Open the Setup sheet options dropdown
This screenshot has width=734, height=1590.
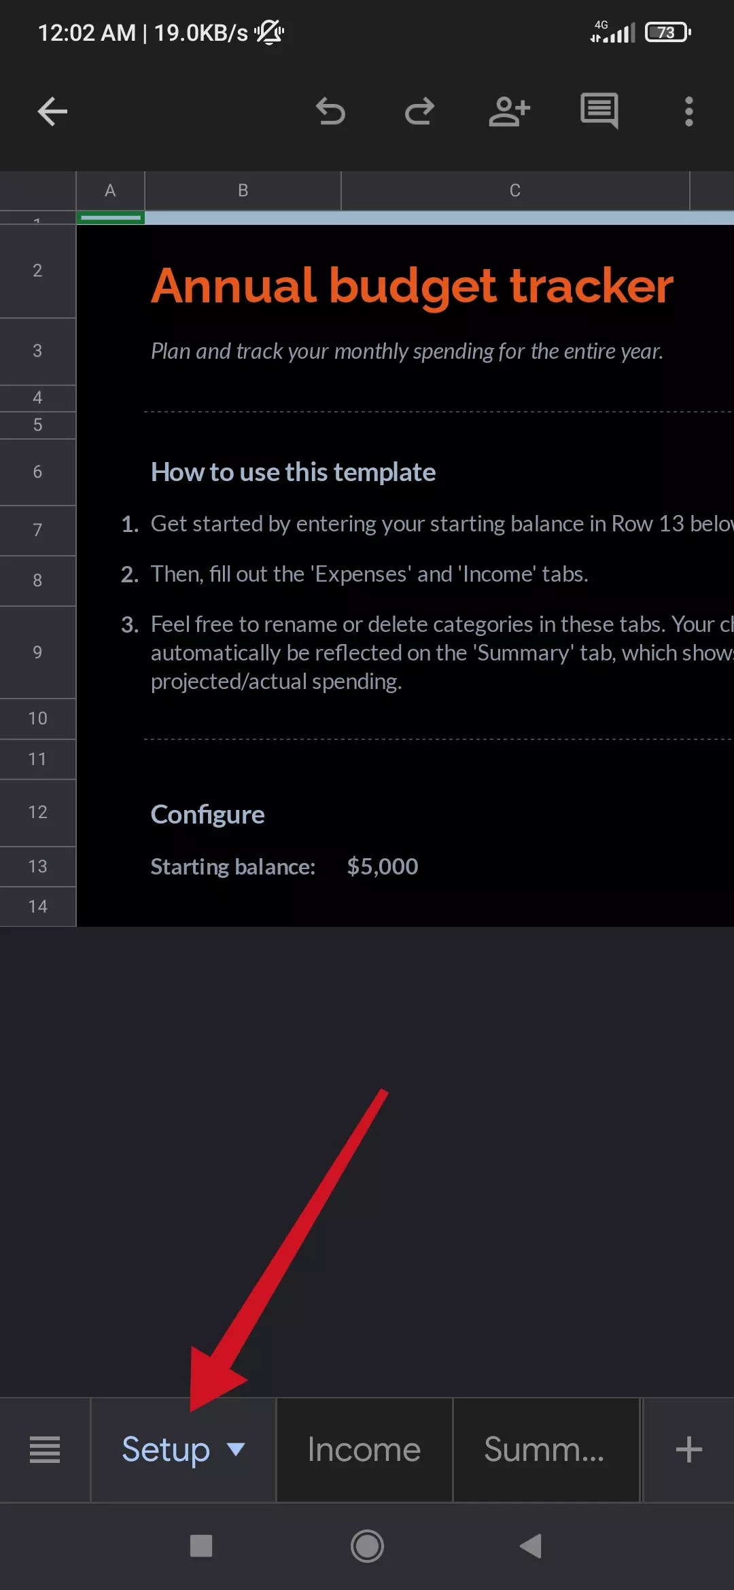click(x=237, y=1450)
